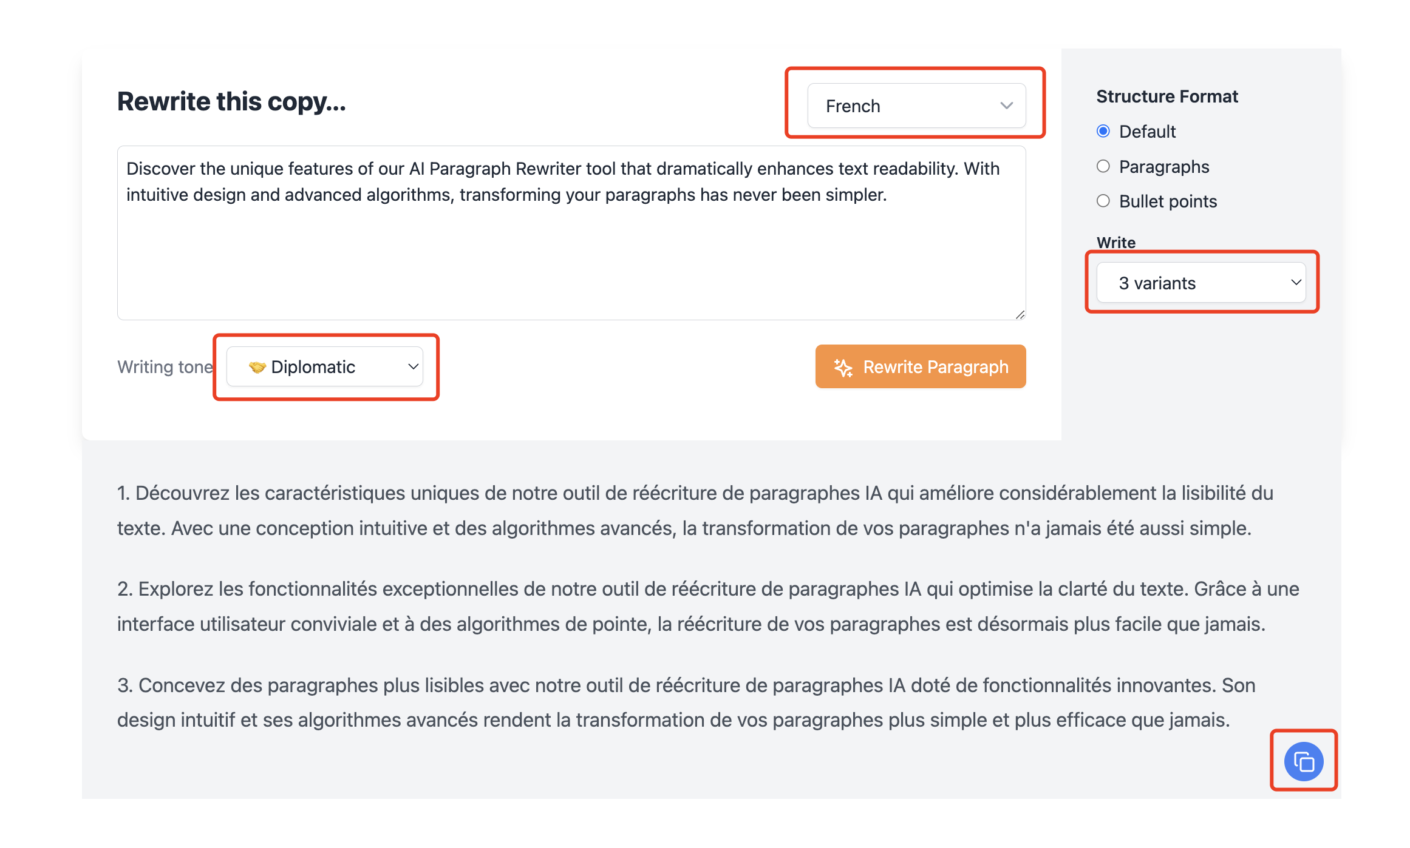Select the Paragraphs structure format

pyautogui.click(x=1103, y=166)
